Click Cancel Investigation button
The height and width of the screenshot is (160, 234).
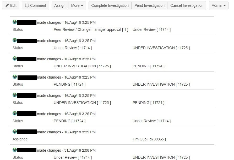coord(187,5)
